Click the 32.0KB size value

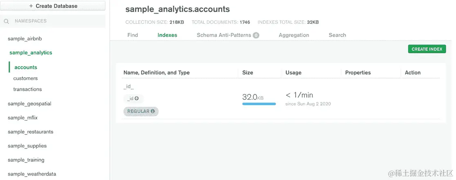coord(253,97)
